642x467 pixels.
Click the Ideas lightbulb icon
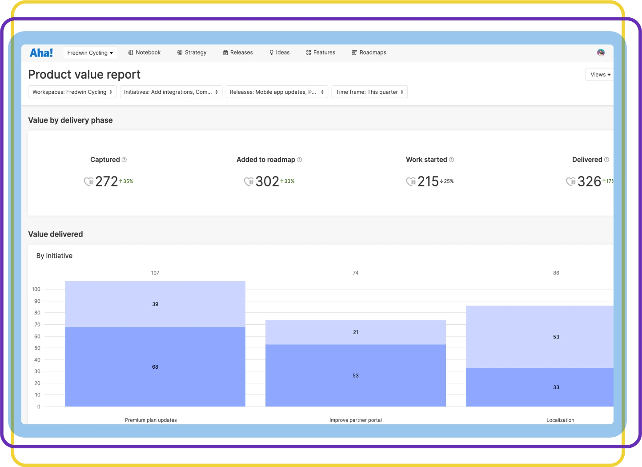(x=272, y=52)
